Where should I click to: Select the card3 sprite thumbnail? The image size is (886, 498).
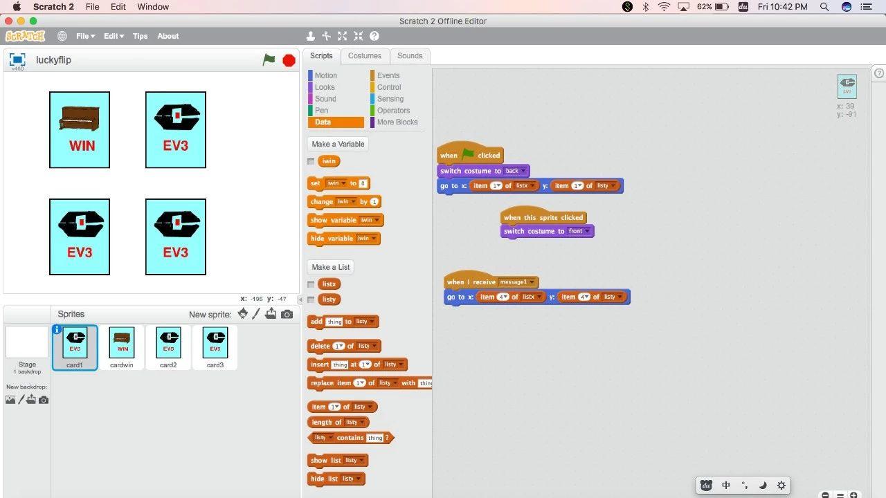point(215,347)
